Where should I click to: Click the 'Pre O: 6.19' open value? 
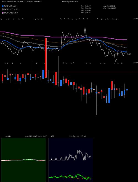tap(86, 6)
